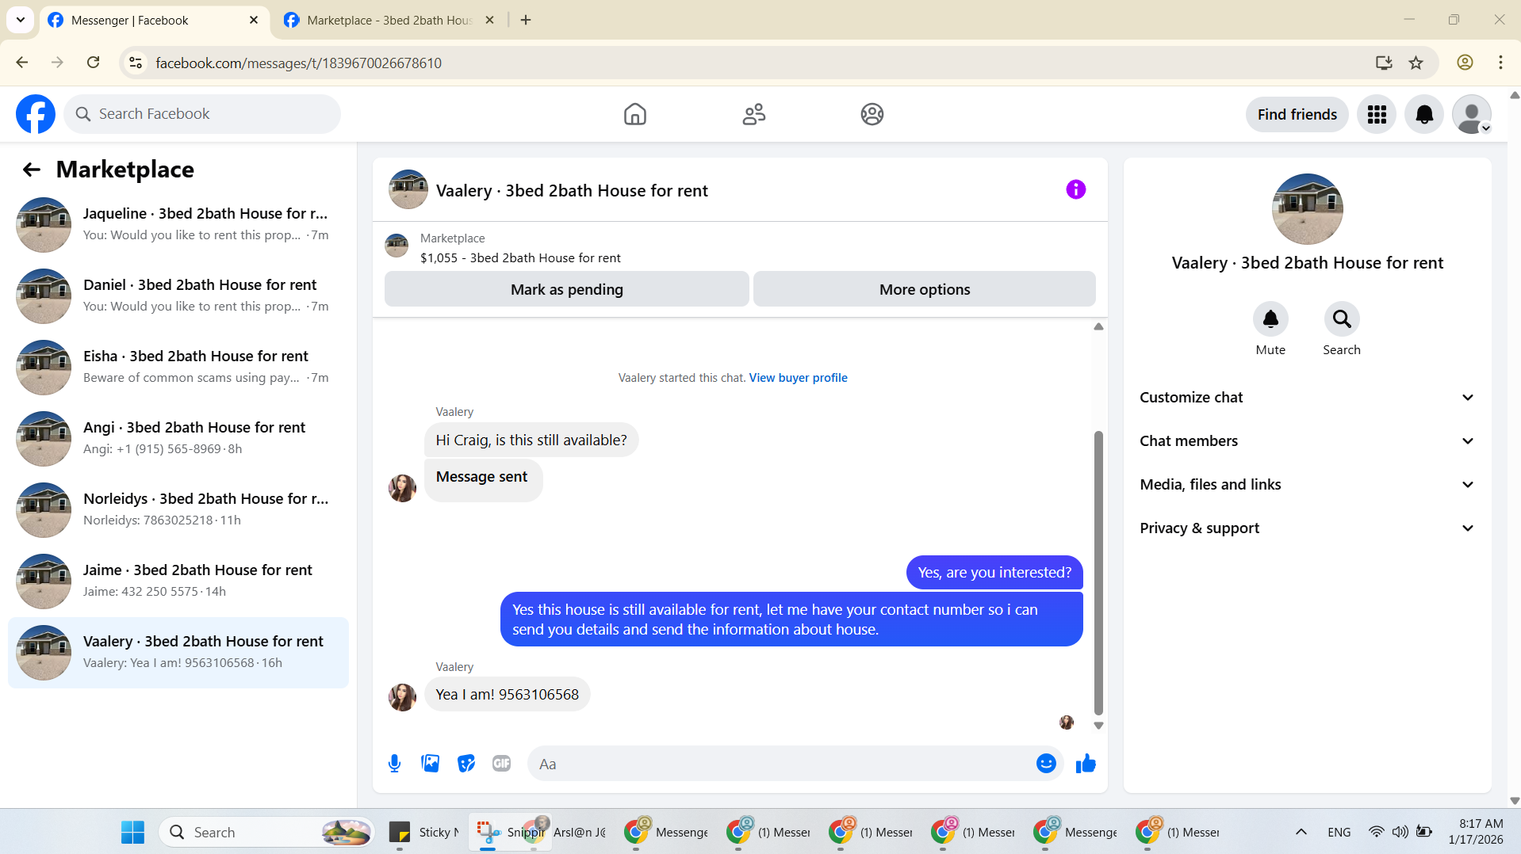The width and height of the screenshot is (1521, 854).
Task: Open the emoji picker smiley
Action: click(x=1045, y=764)
